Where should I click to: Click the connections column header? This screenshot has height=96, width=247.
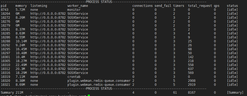click(x=142, y=6)
